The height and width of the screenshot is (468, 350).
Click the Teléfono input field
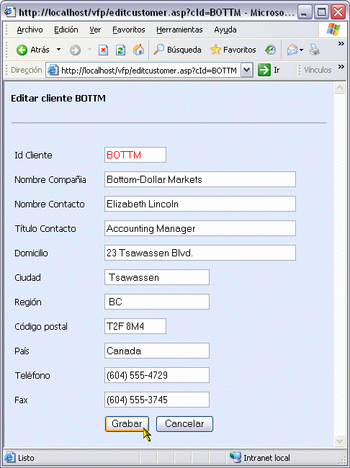pyautogui.click(x=157, y=375)
